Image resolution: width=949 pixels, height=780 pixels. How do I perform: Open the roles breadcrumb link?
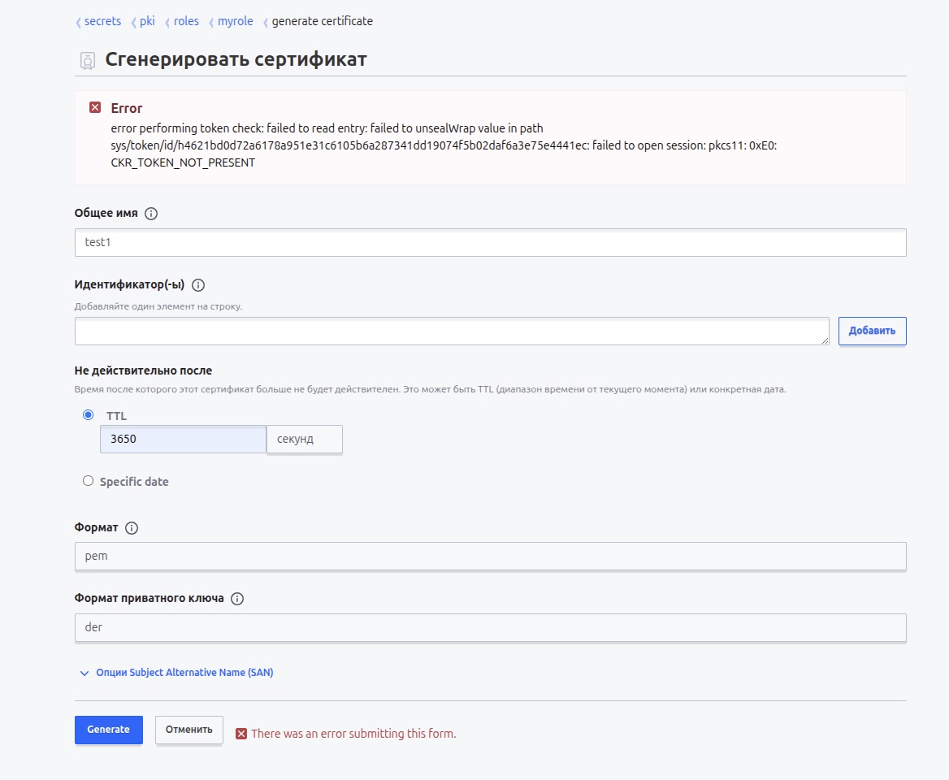(x=186, y=21)
